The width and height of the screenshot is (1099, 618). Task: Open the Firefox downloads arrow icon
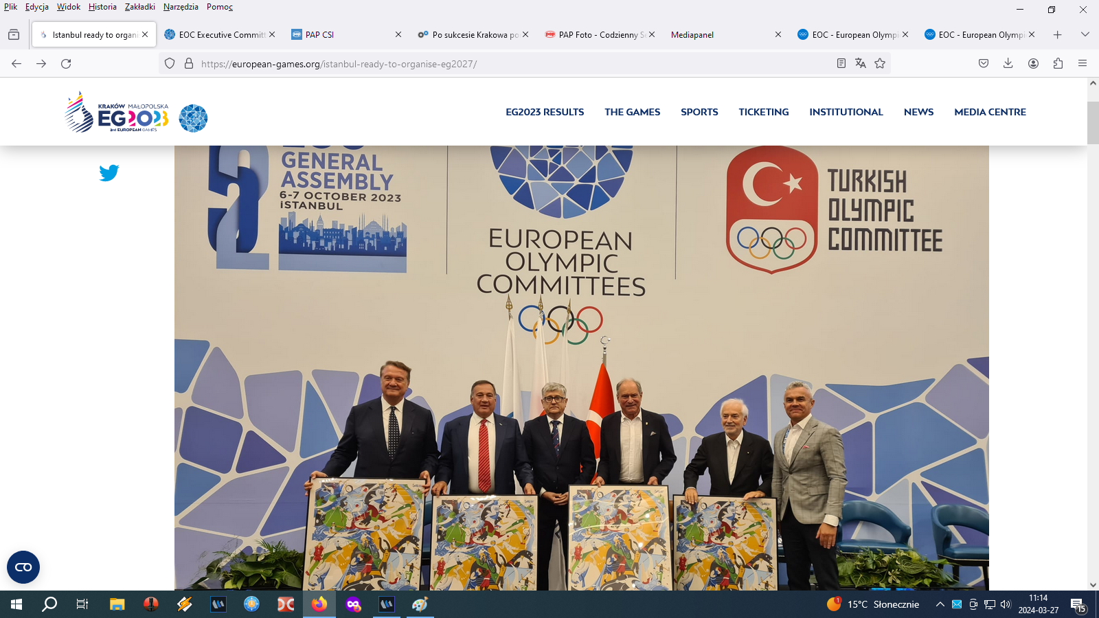point(1008,63)
